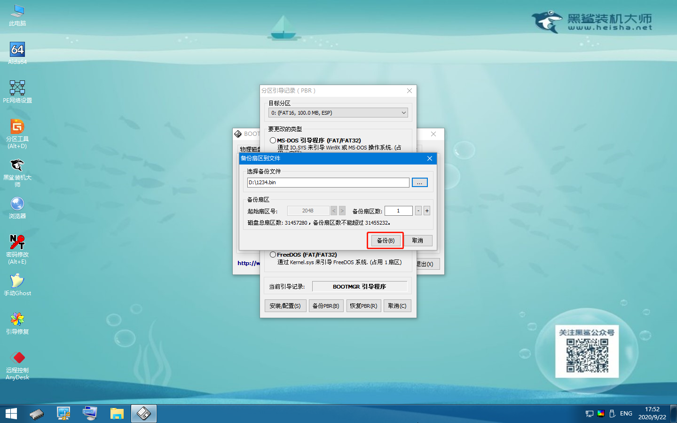Open the 此电脑 desktop icon
This screenshot has height=423, width=677.
tap(17, 15)
